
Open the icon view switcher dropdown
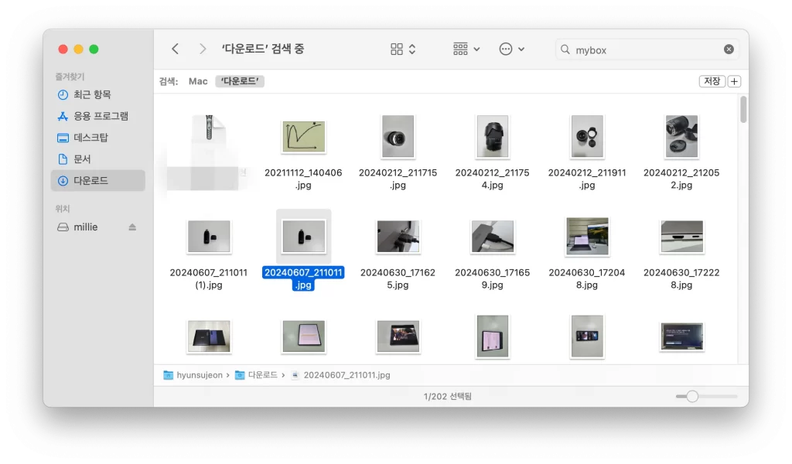(x=403, y=49)
